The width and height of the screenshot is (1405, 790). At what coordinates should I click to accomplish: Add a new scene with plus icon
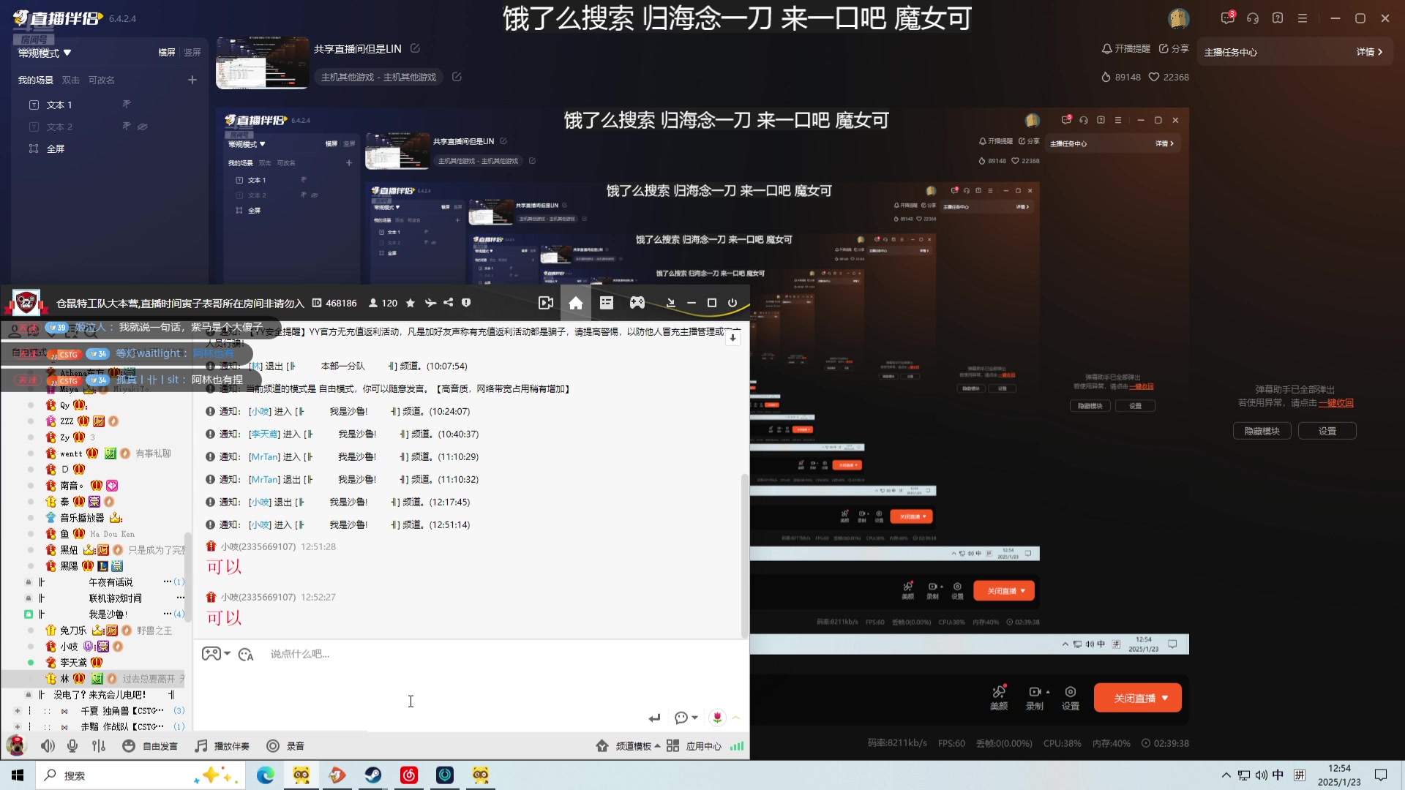click(x=192, y=80)
